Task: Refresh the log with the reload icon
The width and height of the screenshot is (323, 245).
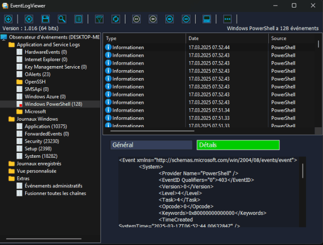Action: (x=115, y=19)
